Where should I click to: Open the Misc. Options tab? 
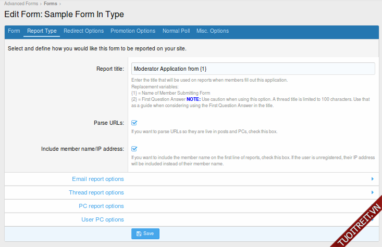tap(213, 31)
